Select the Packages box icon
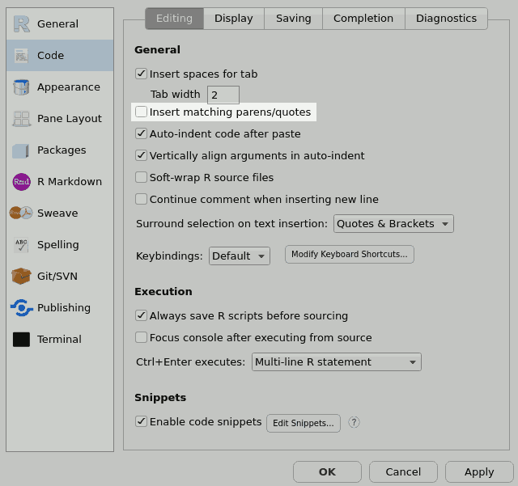 22,150
